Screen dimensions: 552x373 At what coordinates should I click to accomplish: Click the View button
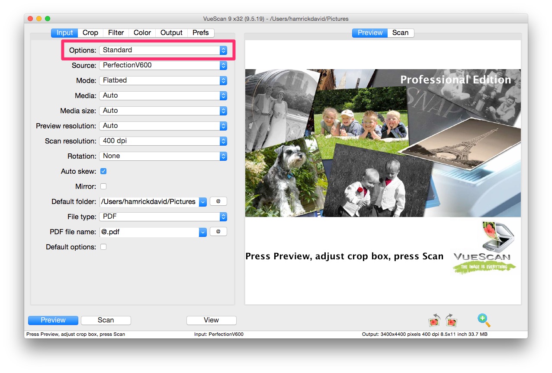(211, 320)
